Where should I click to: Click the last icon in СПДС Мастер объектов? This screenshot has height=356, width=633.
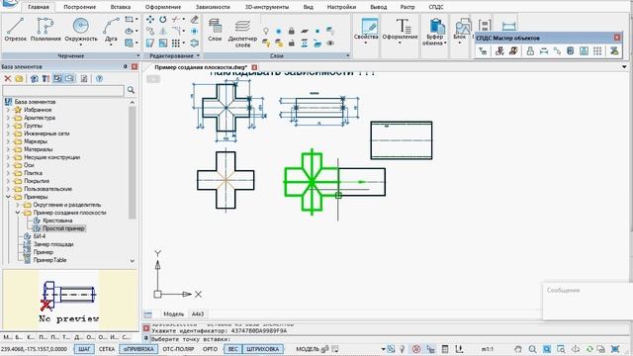pyautogui.click(x=614, y=51)
